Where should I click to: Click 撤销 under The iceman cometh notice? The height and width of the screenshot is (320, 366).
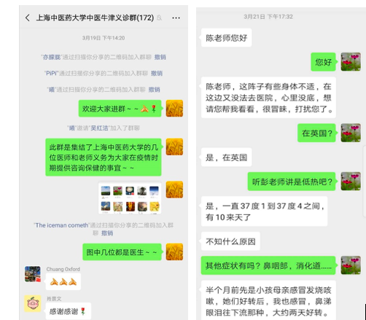107,233
